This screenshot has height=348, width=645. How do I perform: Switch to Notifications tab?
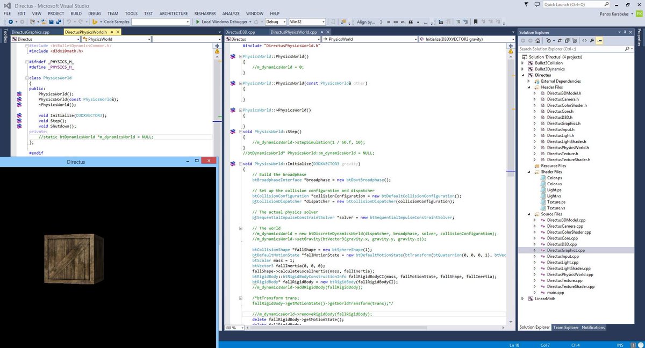tap(593, 327)
